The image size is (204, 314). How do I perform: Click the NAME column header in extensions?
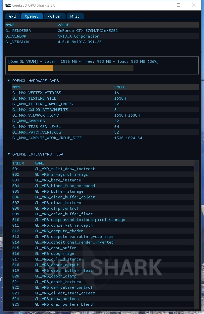coord(39,163)
